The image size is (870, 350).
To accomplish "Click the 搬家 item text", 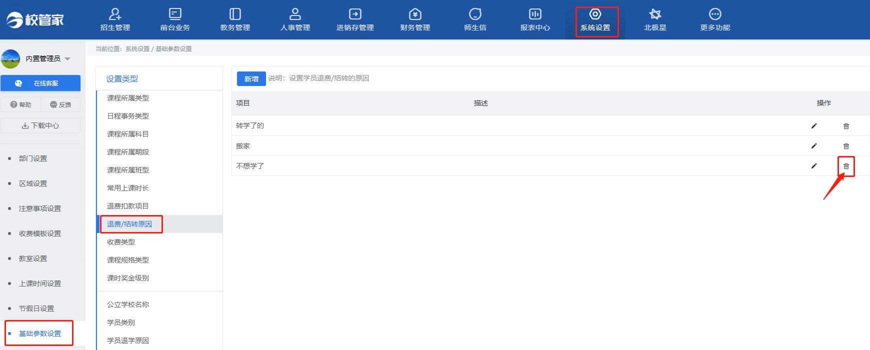I will click(x=243, y=146).
